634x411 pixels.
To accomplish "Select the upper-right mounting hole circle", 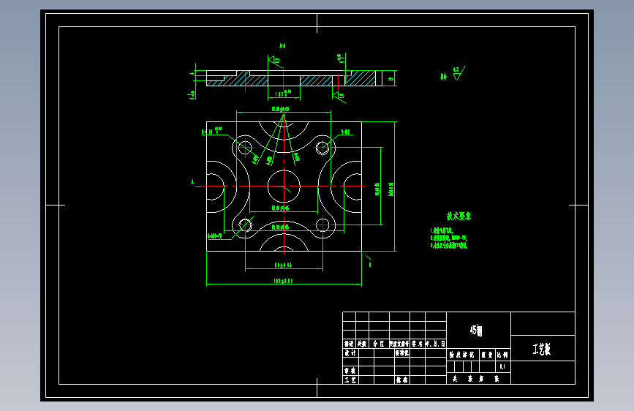I will point(322,147).
